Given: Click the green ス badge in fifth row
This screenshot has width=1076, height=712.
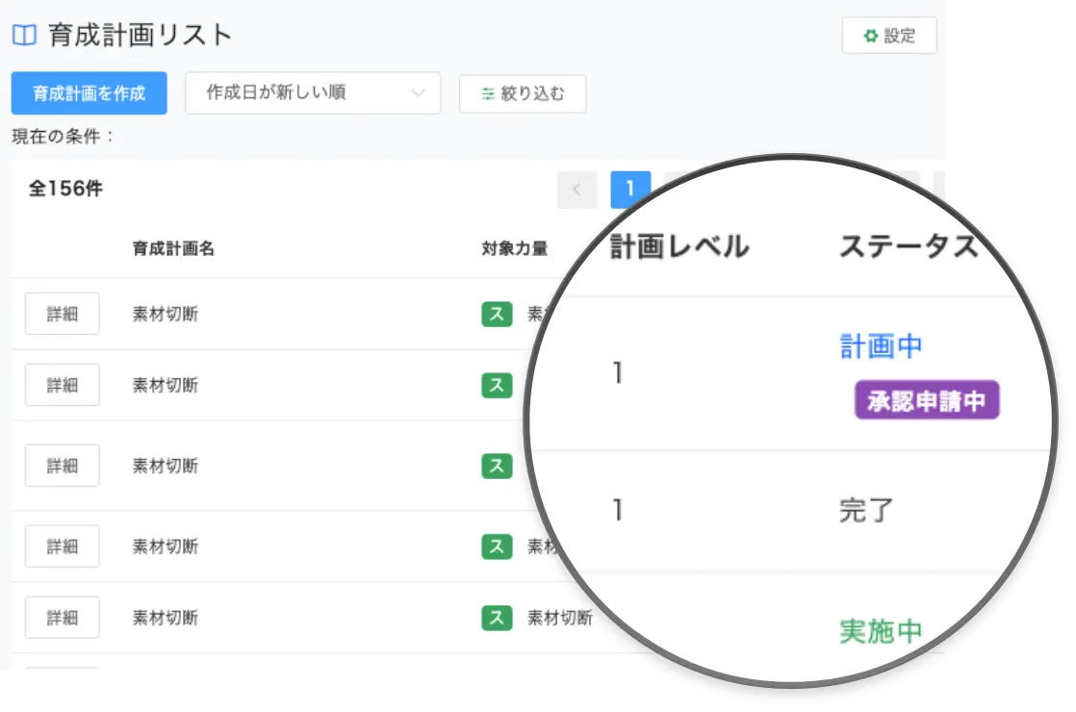Looking at the screenshot, I should (497, 618).
